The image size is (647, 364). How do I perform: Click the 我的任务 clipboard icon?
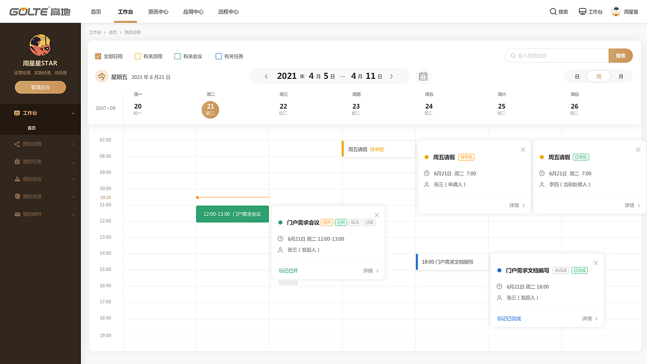(x=17, y=162)
